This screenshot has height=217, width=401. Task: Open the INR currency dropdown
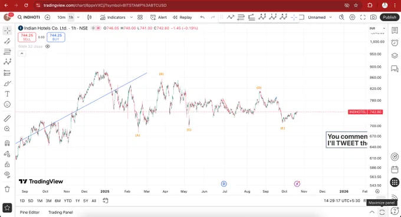pos(377,28)
